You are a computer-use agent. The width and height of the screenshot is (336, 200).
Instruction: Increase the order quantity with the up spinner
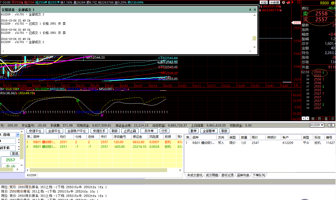coord(18,140)
